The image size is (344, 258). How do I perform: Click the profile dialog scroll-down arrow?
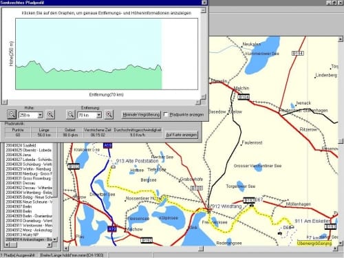point(203,96)
